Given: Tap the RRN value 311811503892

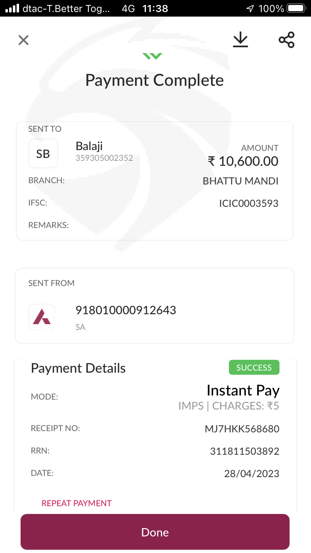Looking at the screenshot, I should click(x=245, y=451).
